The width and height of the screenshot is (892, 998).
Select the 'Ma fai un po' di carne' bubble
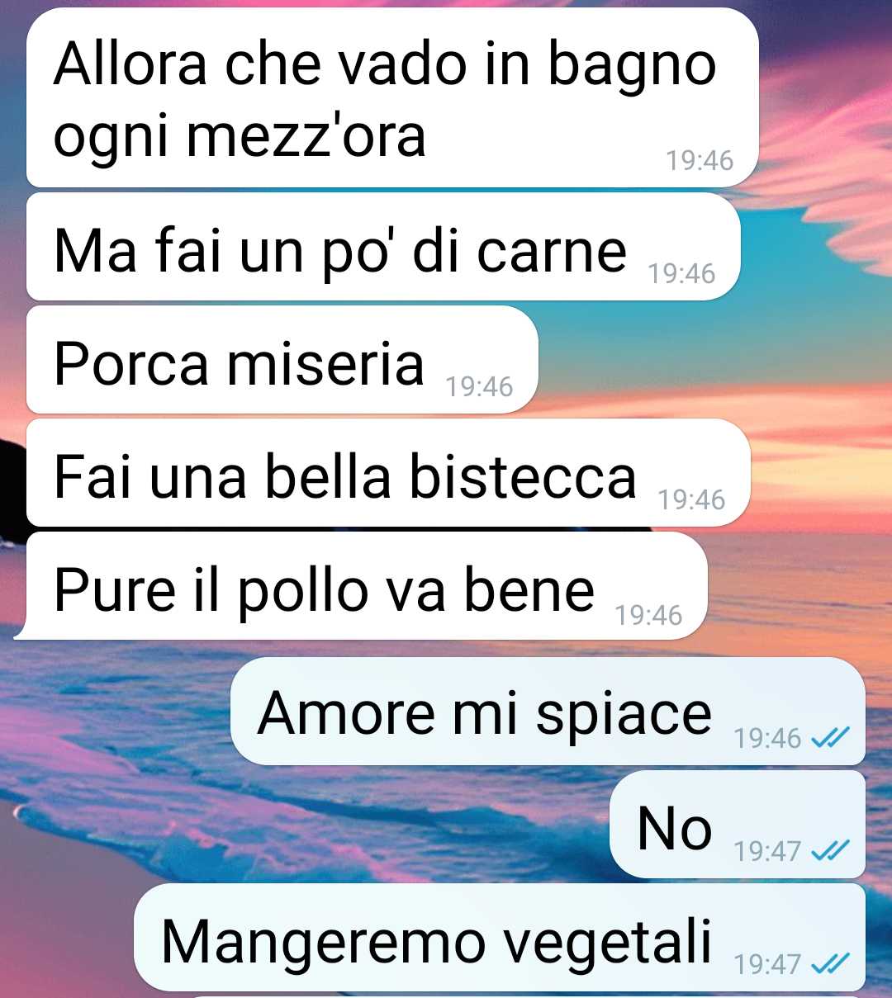point(383,247)
